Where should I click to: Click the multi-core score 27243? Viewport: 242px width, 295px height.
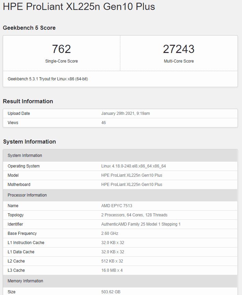pyautogui.click(x=178, y=49)
